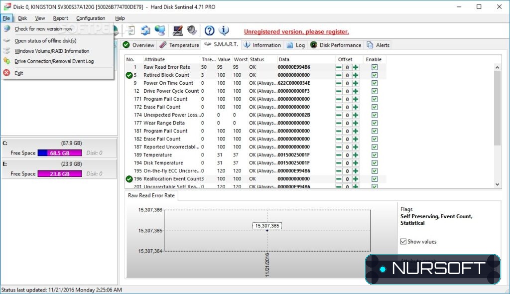
Task: Click minus icon for attribute 171 Program Fail Count
Action: [x=339, y=99]
